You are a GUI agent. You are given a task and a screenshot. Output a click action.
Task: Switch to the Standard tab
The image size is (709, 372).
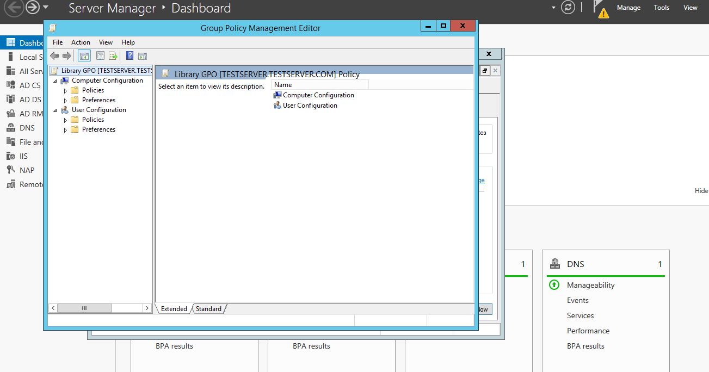pyautogui.click(x=208, y=309)
